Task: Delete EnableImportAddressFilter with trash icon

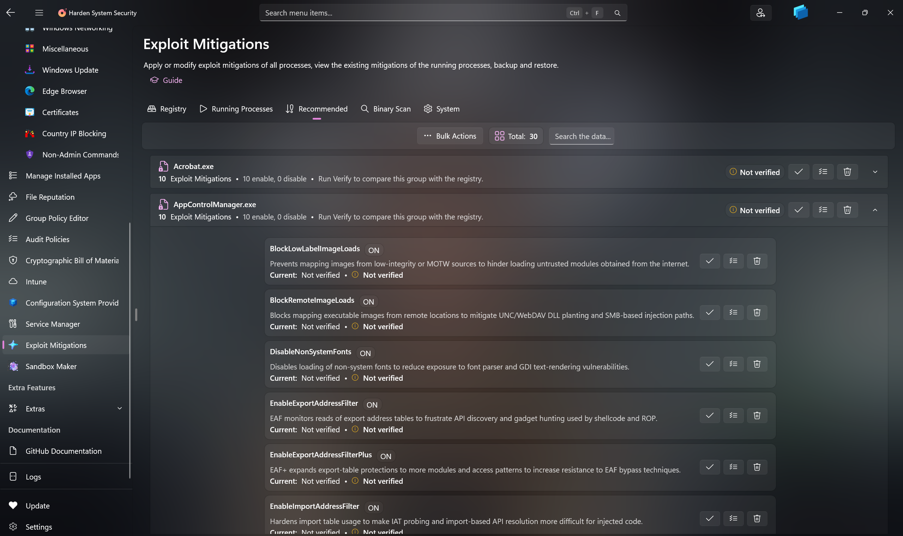Action: point(757,519)
